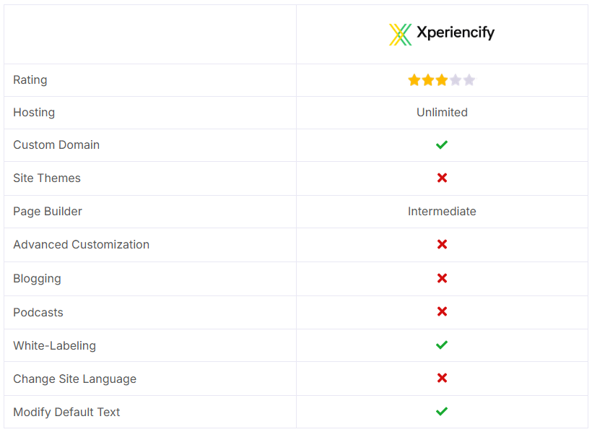
Task: Click the red X for Advanced Customization
Action: (x=442, y=244)
